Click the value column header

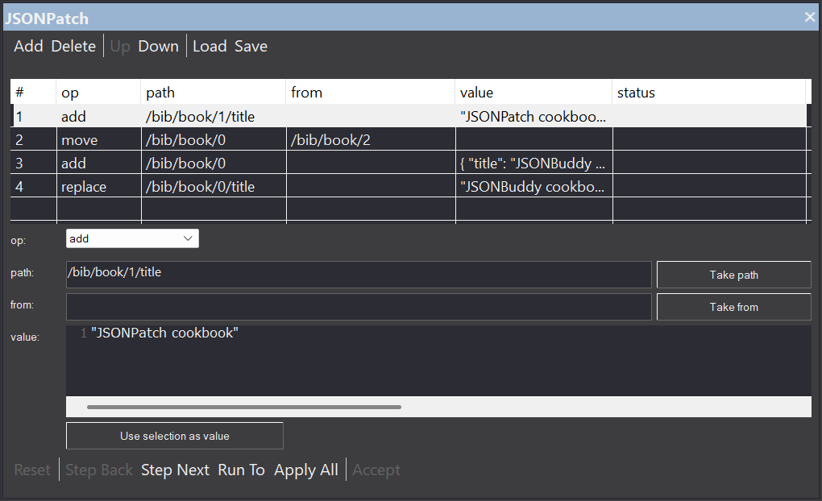[533, 93]
